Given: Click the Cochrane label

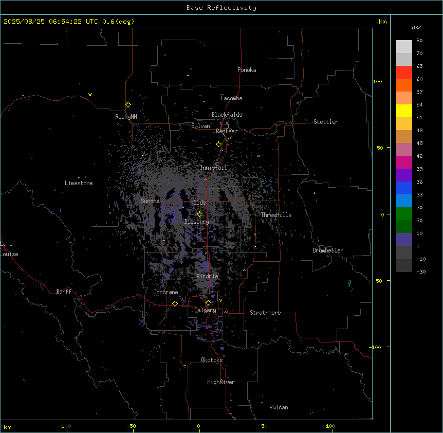Looking at the screenshot, I should click(x=165, y=292).
